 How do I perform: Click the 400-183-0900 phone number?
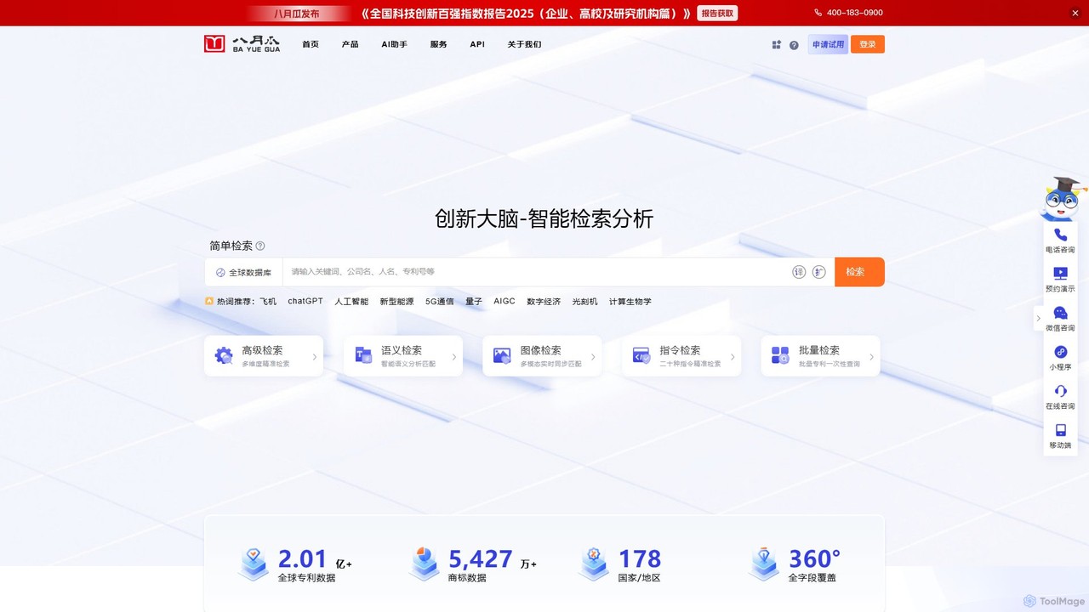point(855,13)
